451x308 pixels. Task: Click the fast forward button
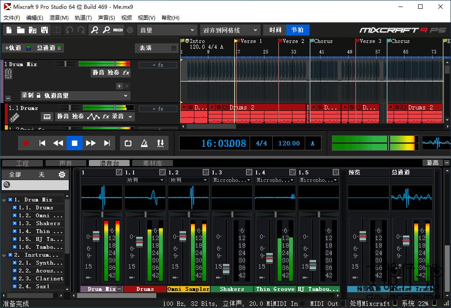pyautogui.click(x=91, y=143)
